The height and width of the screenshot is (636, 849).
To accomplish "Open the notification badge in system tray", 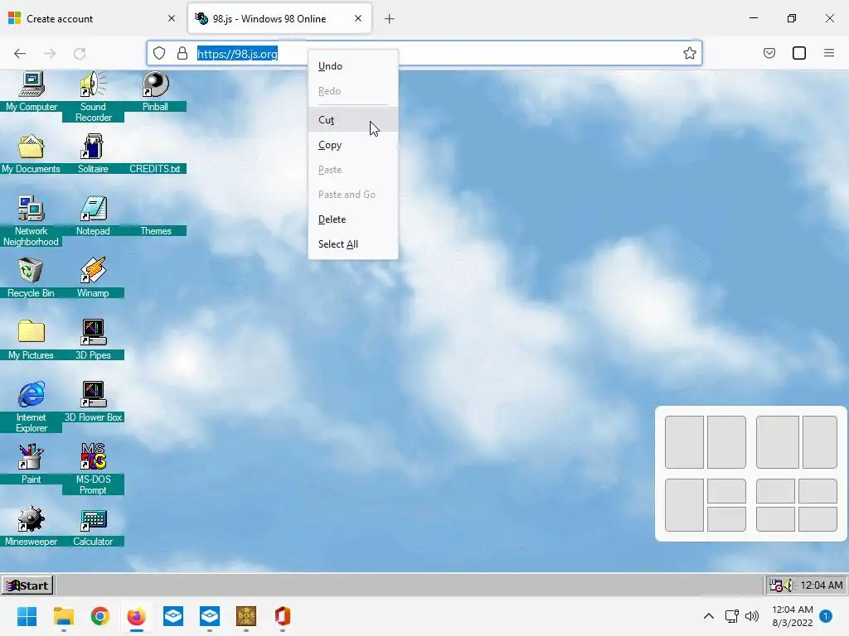I will pos(826,616).
